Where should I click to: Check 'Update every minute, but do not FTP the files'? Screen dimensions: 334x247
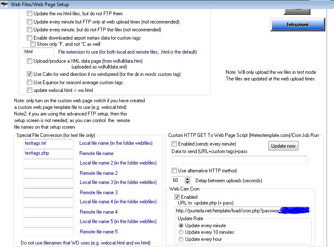[x=29, y=30]
